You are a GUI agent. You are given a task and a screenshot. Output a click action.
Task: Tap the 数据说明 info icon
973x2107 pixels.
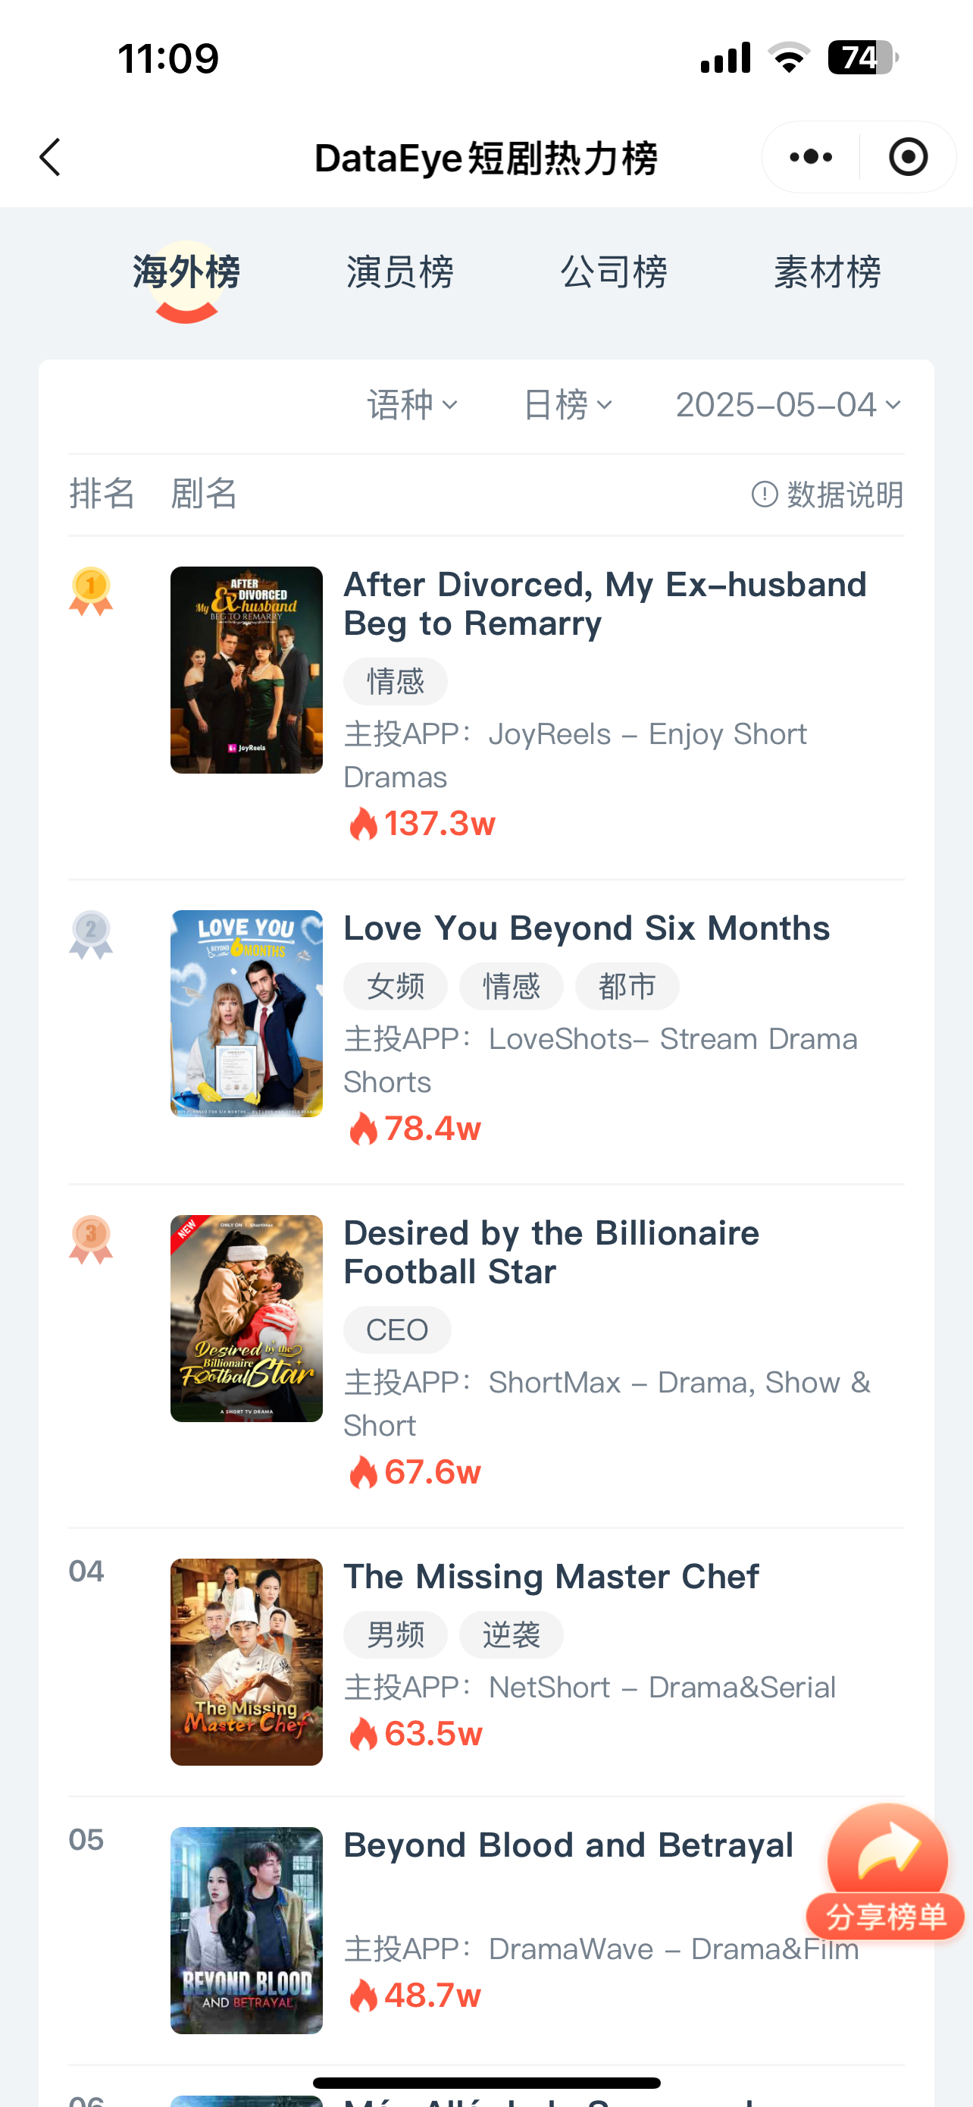[x=764, y=494]
